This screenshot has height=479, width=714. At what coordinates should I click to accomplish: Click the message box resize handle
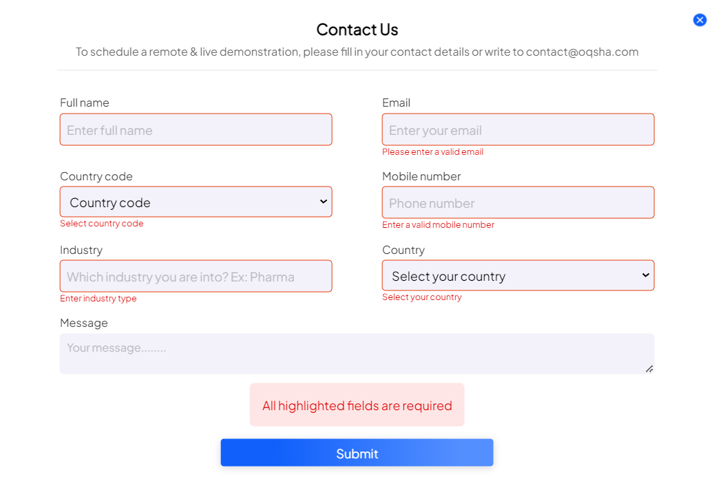point(649,369)
